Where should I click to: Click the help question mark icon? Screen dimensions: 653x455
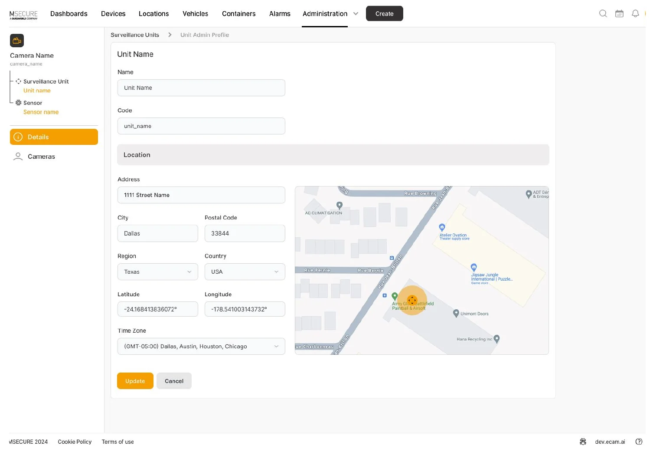[x=639, y=442]
